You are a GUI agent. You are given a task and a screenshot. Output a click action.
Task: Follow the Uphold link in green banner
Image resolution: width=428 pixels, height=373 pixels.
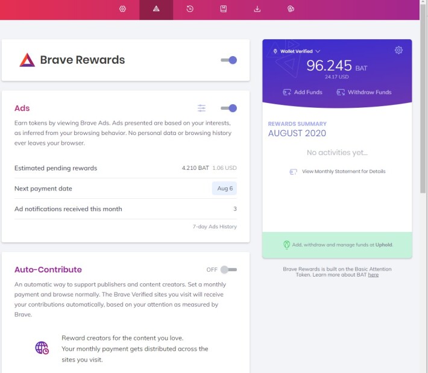tap(384, 245)
